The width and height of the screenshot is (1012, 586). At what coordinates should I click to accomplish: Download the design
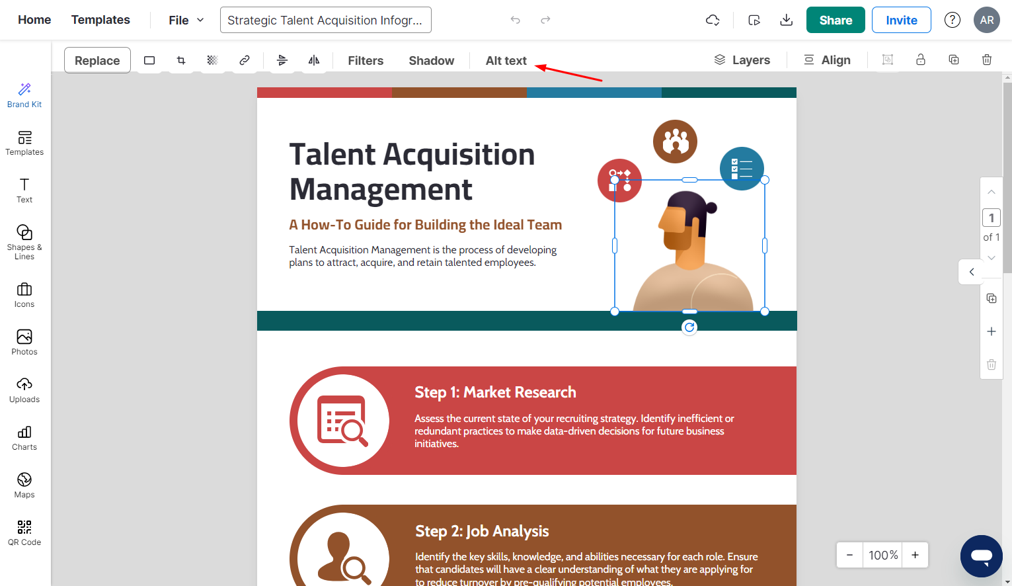786,20
